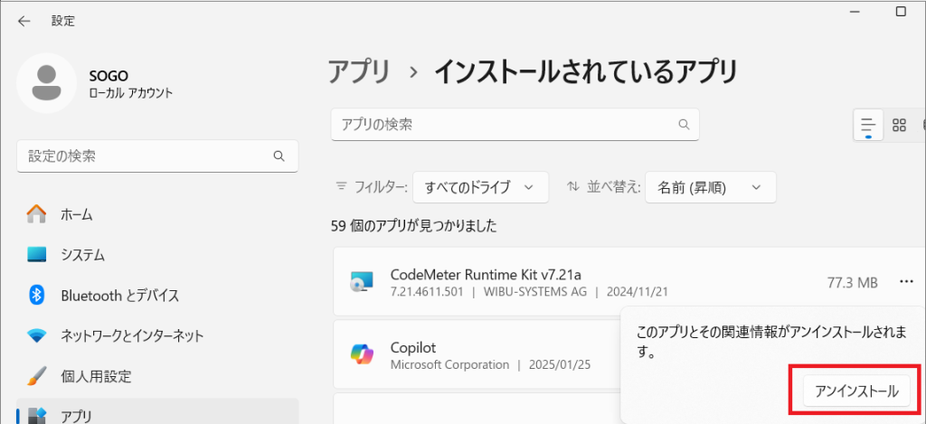The width and height of the screenshot is (926, 424).
Task: Click the 個人用設定 paintbrush icon
Action: click(36, 375)
